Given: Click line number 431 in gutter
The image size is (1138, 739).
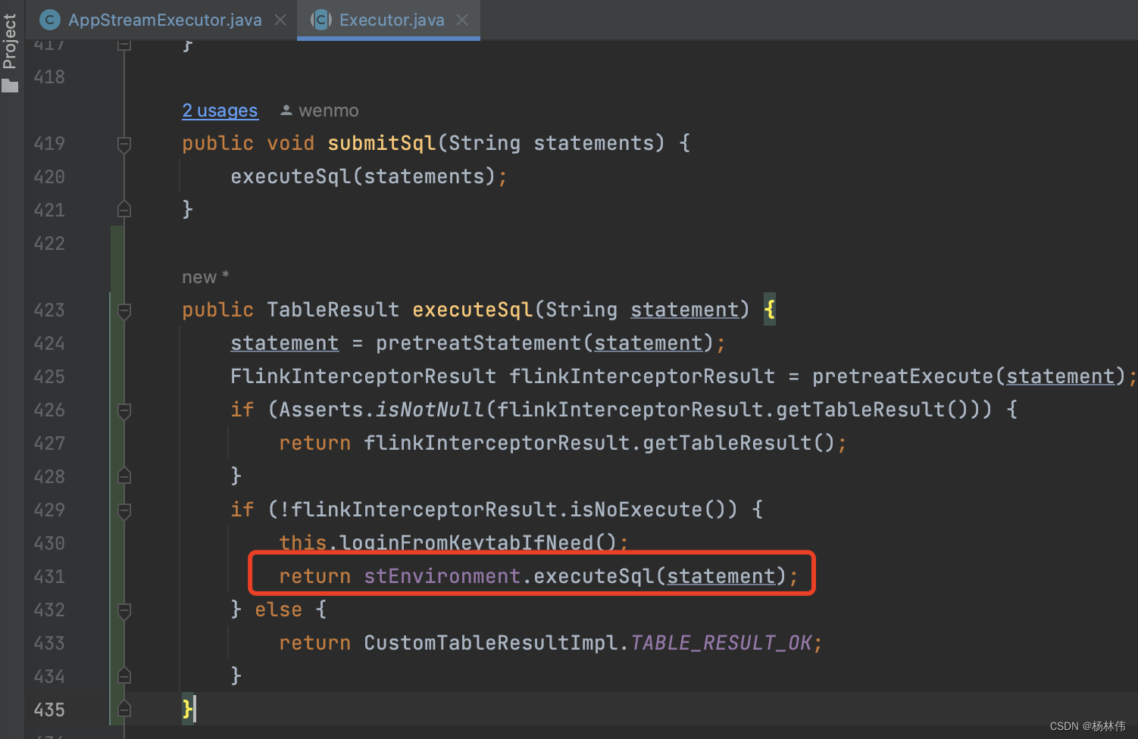Looking at the screenshot, I should click(x=49, y=577).
